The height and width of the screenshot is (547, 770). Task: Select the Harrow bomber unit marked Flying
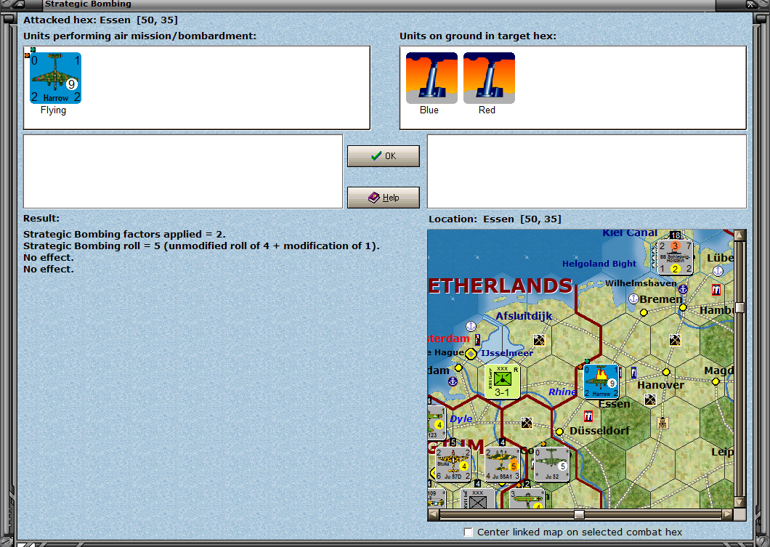(55, 78)
